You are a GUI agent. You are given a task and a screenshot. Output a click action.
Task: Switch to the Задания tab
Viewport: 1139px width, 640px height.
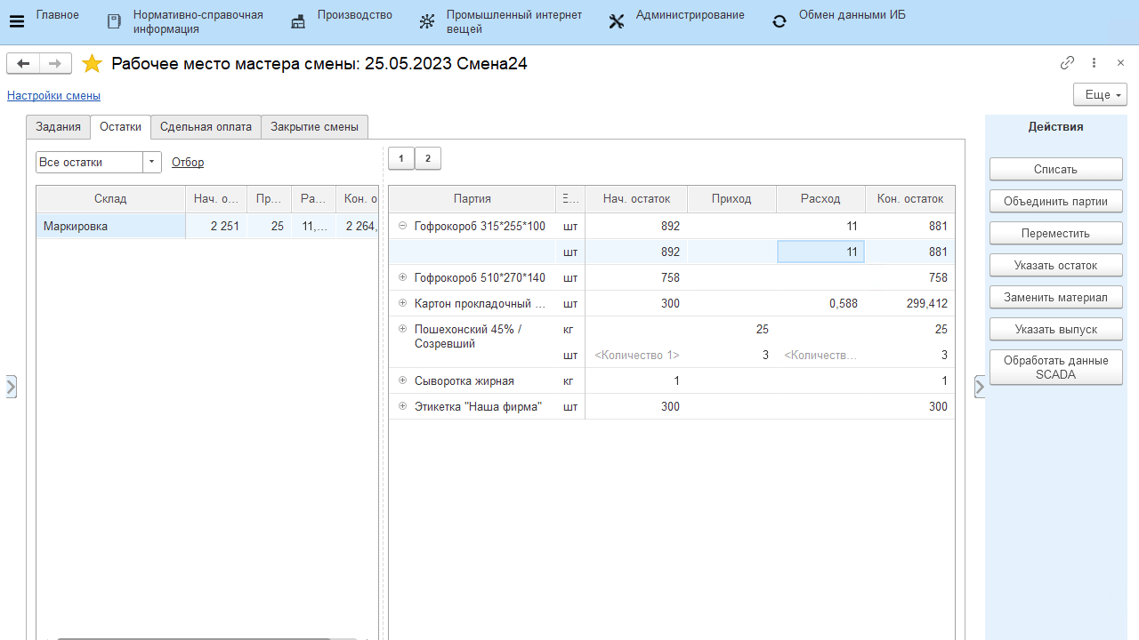pos(58,127)
